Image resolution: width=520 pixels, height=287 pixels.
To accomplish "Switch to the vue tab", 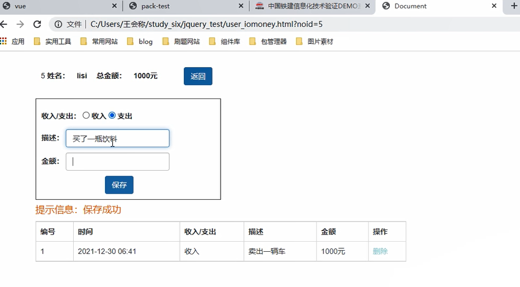I will click(x=60, y=6).
